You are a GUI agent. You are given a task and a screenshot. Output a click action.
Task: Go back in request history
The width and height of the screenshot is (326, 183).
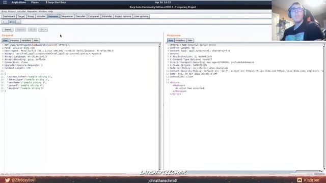pos(31,29)
